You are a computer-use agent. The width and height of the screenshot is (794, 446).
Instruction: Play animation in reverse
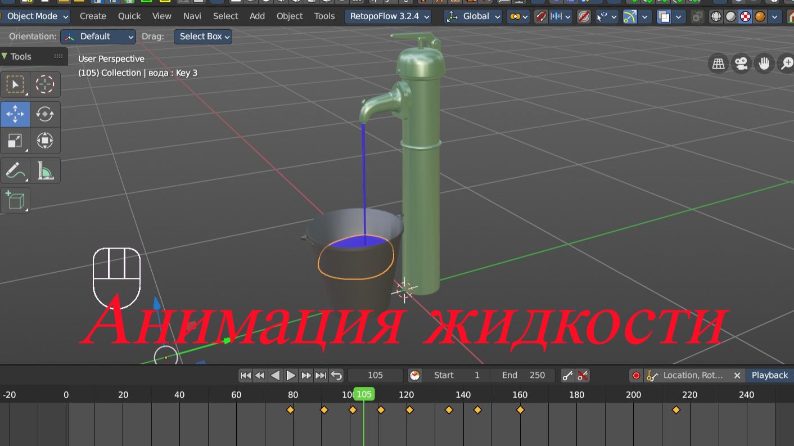click(x=276, y=375)
